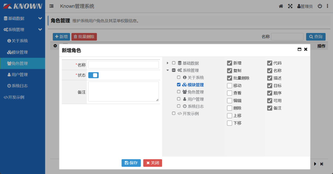Uncheck the 模块管理 tree checkbox
Viewport: 333px width, 174px height.
(x=179, y=85)
